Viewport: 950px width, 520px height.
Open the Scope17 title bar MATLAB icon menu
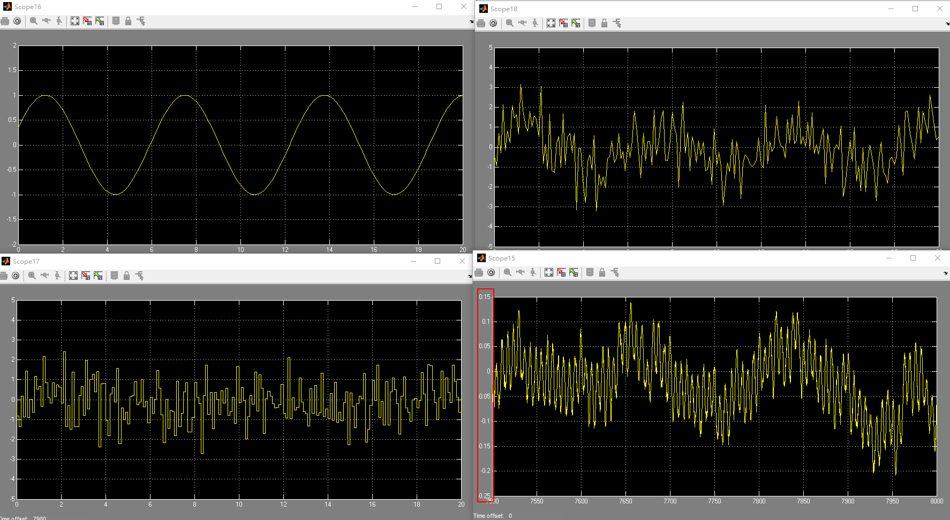(x=5, y=261)
